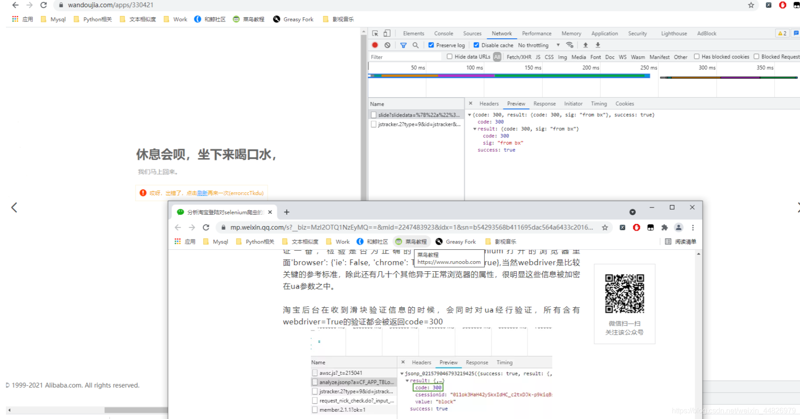Click the left carousel arrow on the wandoujia page

point(14,207)
